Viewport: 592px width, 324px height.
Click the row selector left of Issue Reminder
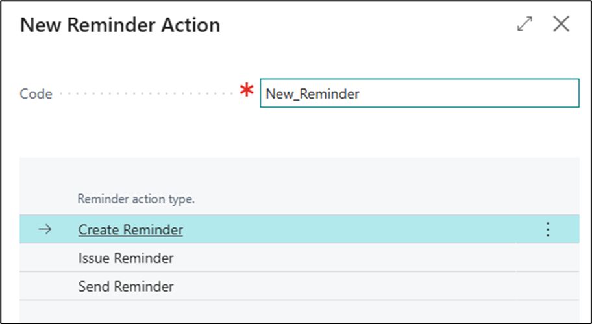45,258
